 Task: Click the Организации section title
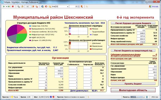pyautogui.click(x=60, y=58)
